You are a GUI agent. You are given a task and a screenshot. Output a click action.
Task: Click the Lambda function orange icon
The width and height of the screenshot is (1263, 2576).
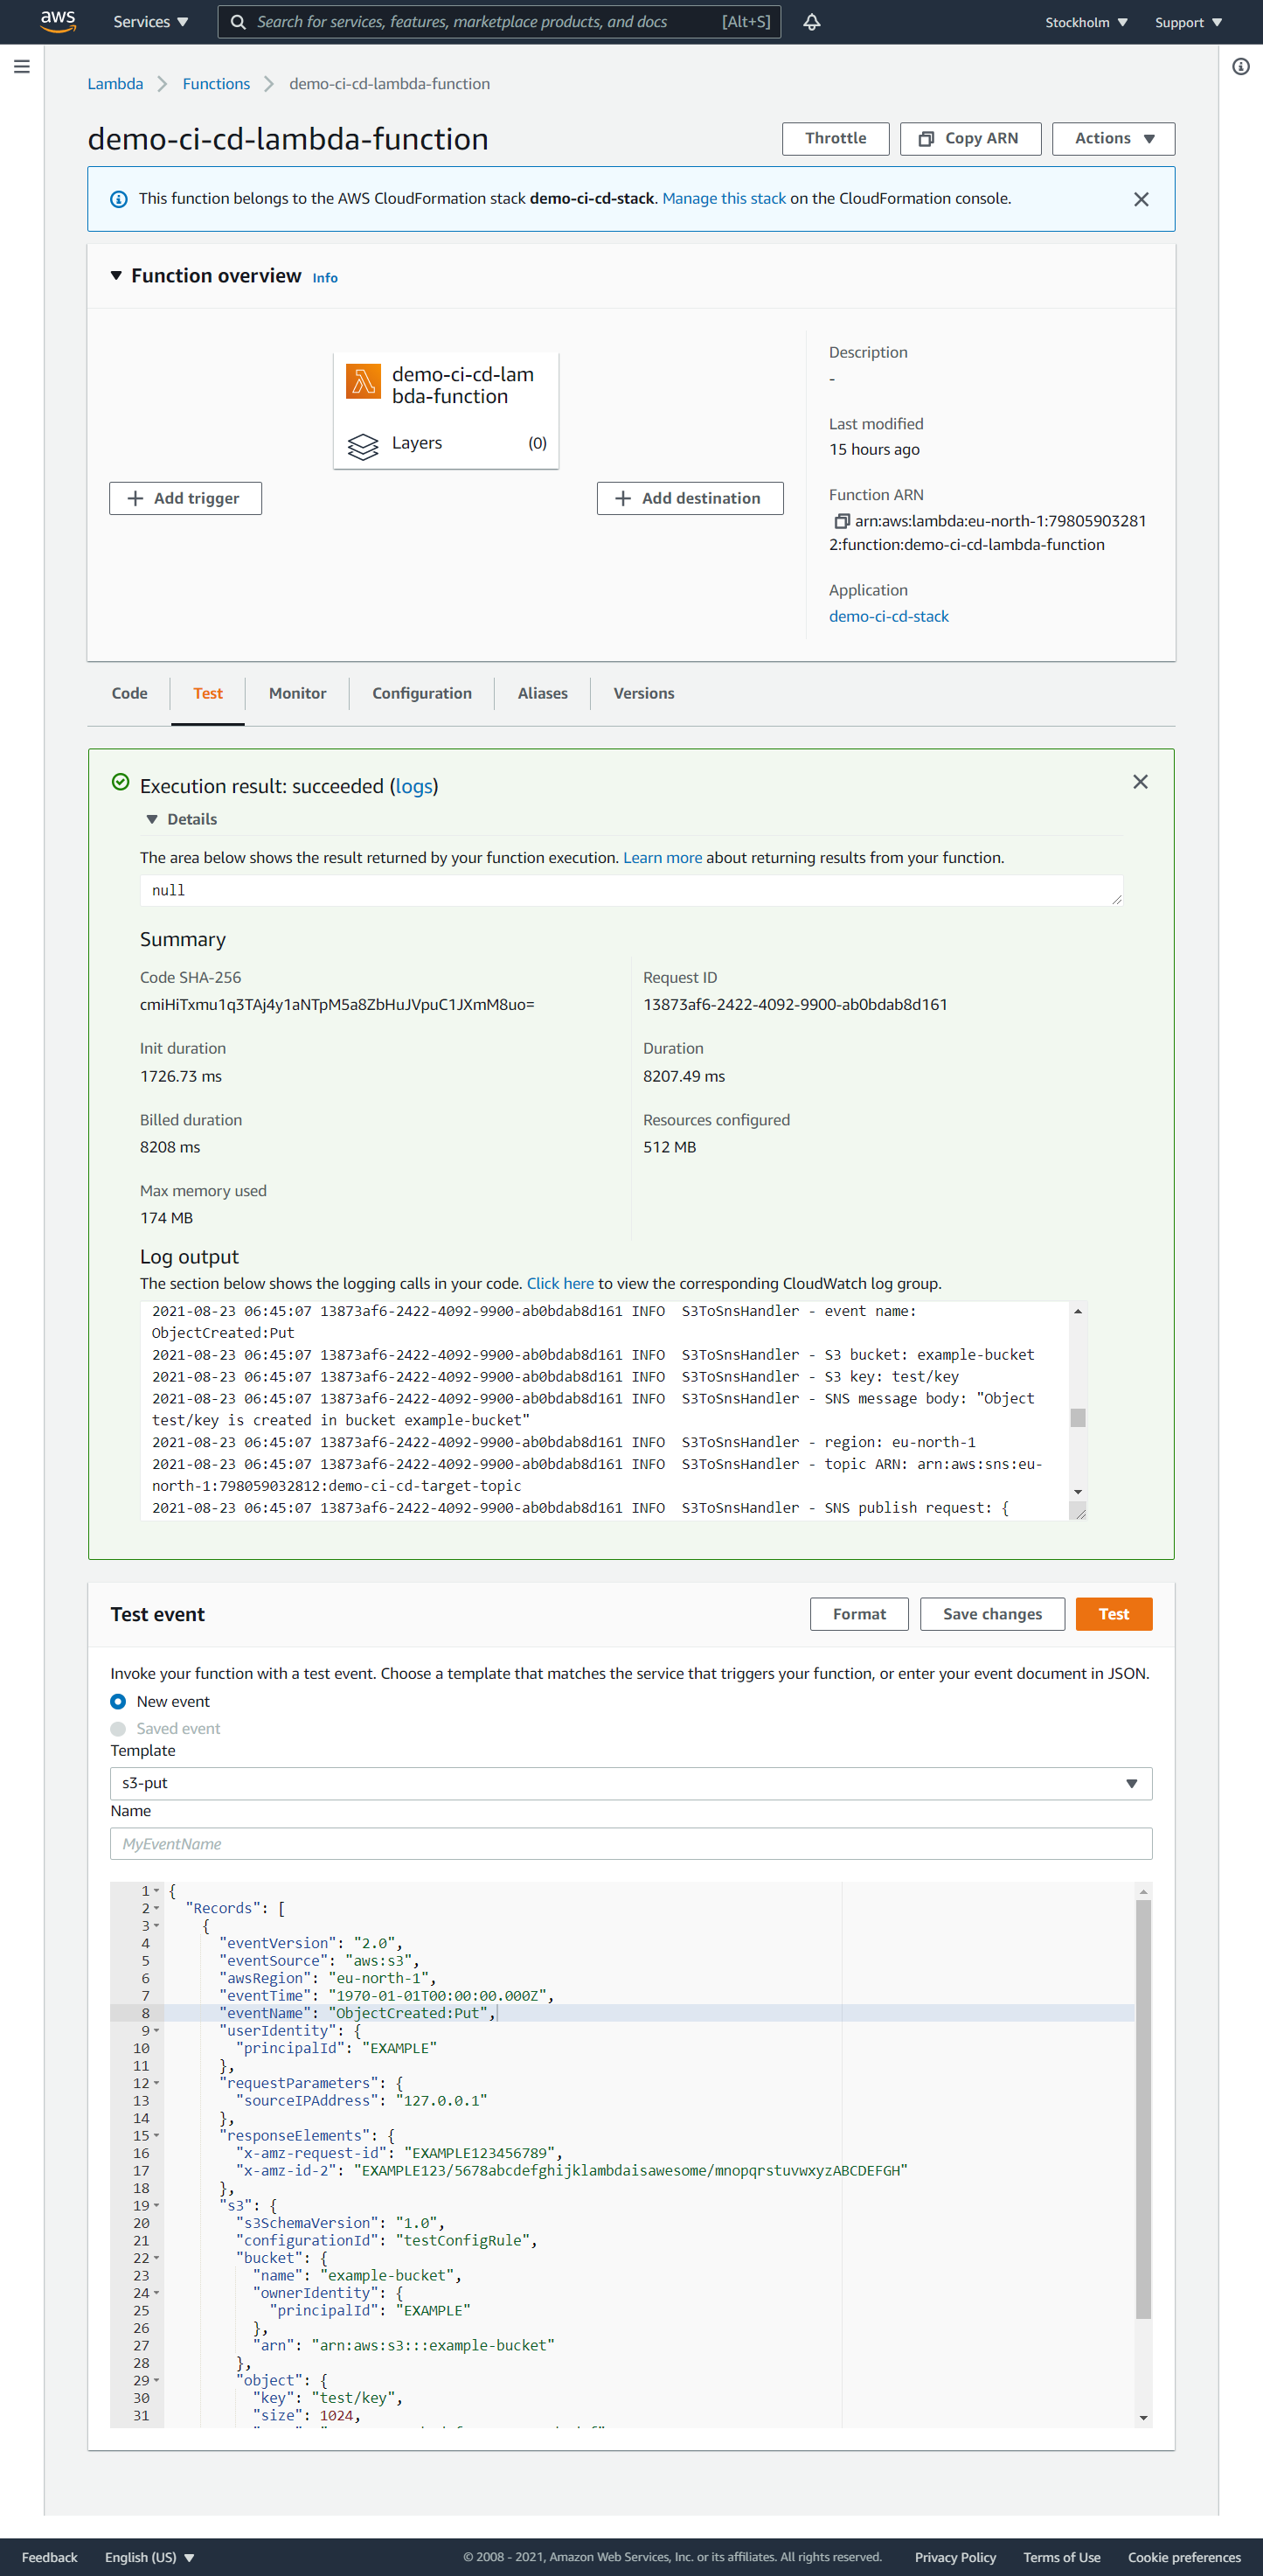[x=363, y=381]
